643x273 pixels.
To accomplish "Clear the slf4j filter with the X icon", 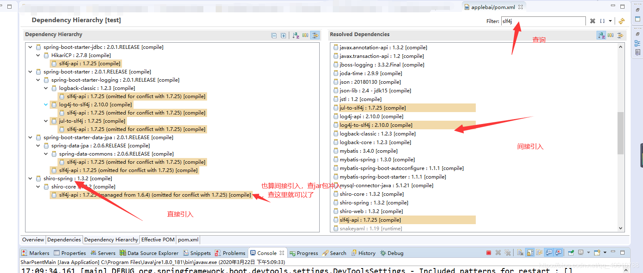I will pyautogui.click(x=592, y=21).
